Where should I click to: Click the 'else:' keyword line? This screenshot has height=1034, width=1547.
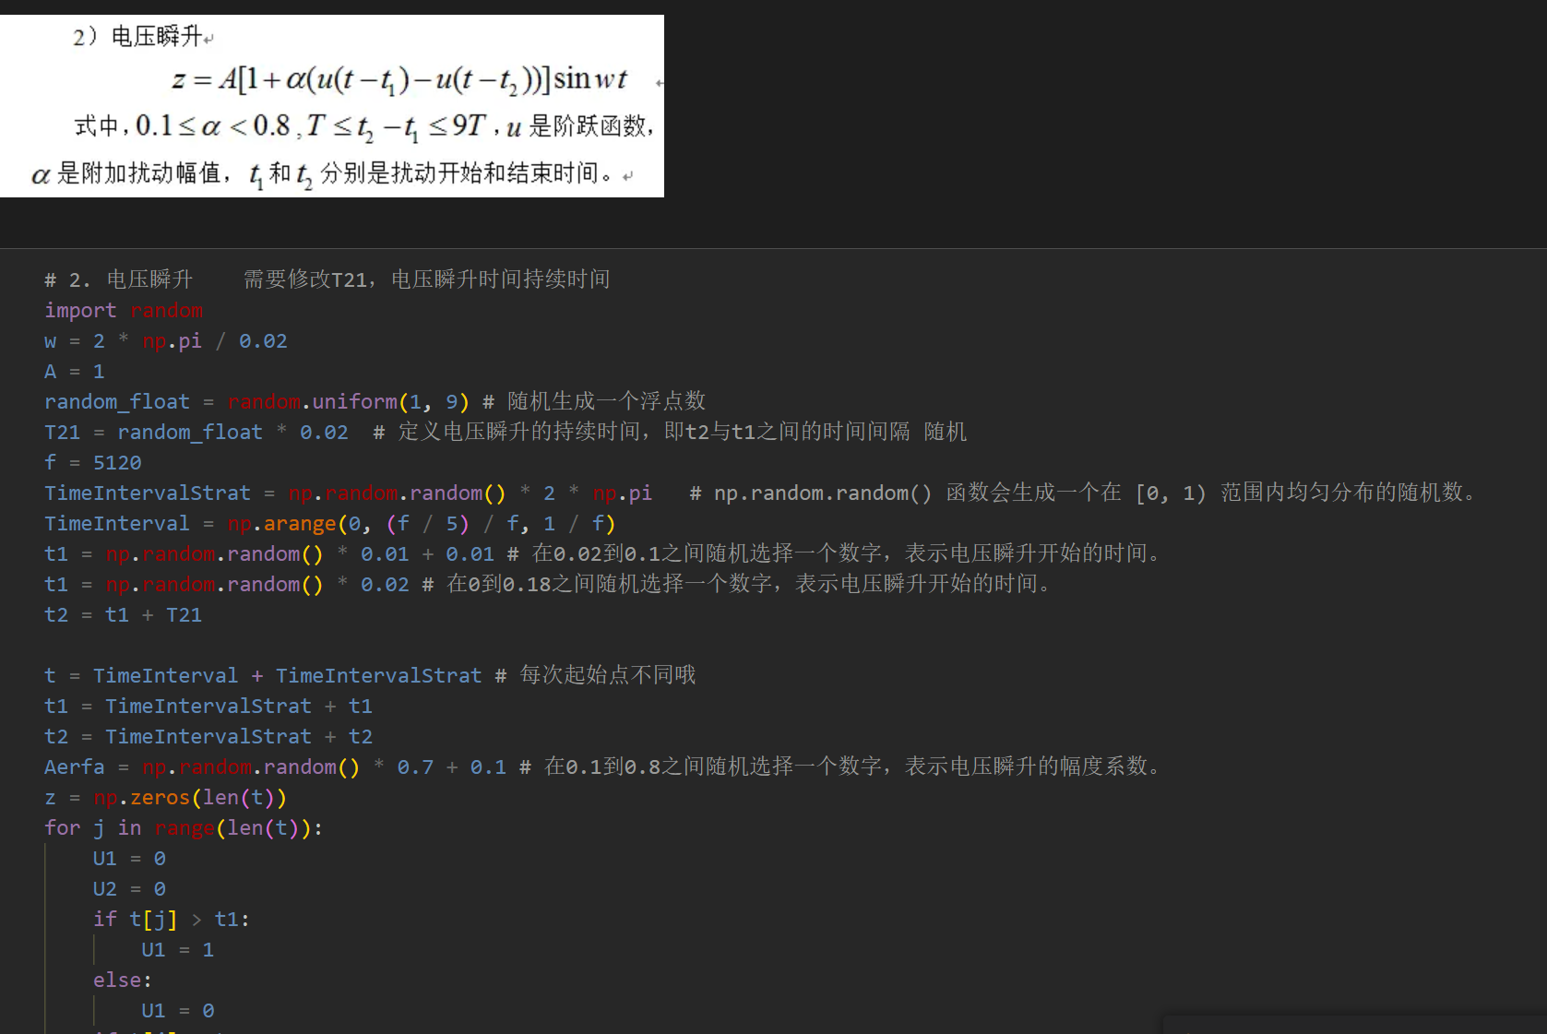[123, 981]
